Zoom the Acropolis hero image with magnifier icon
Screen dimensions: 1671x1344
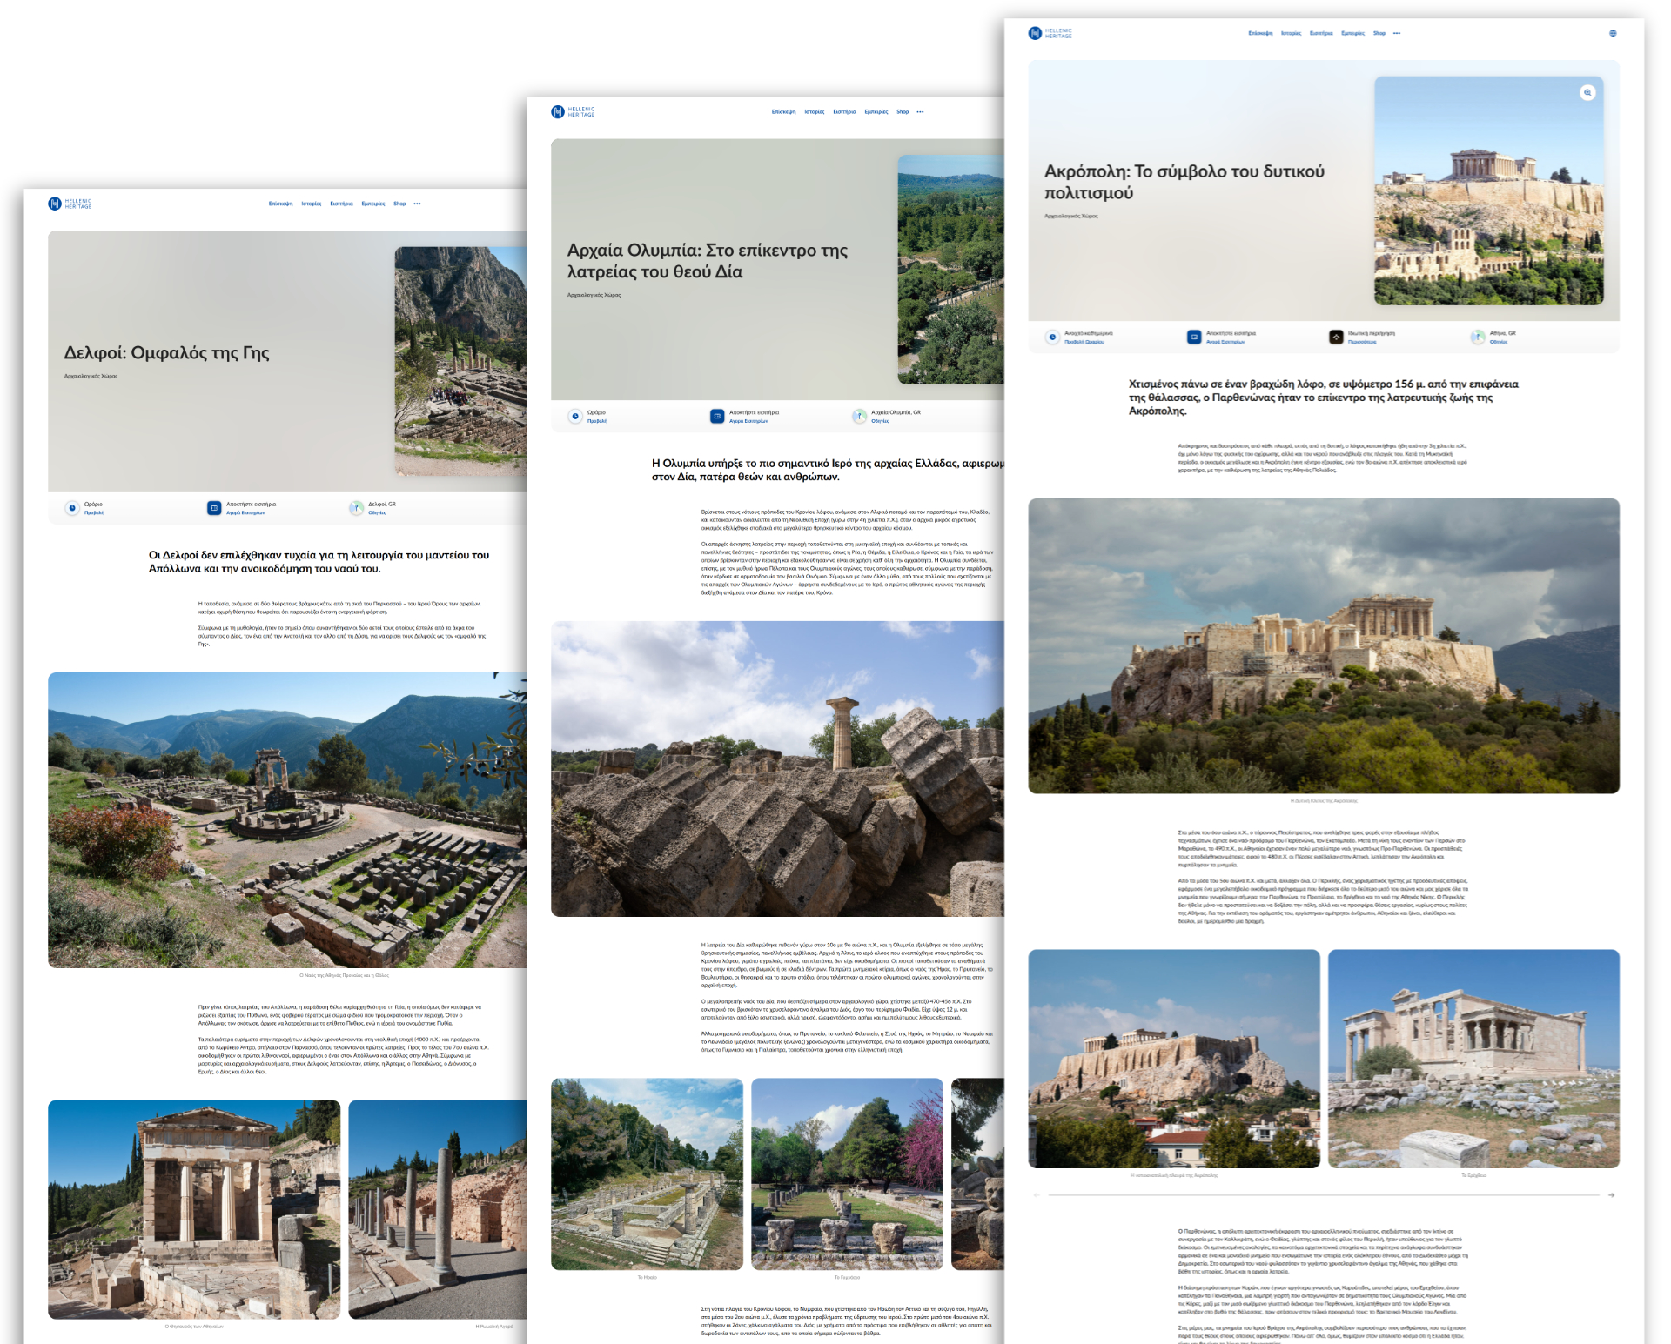(1587, 92)
